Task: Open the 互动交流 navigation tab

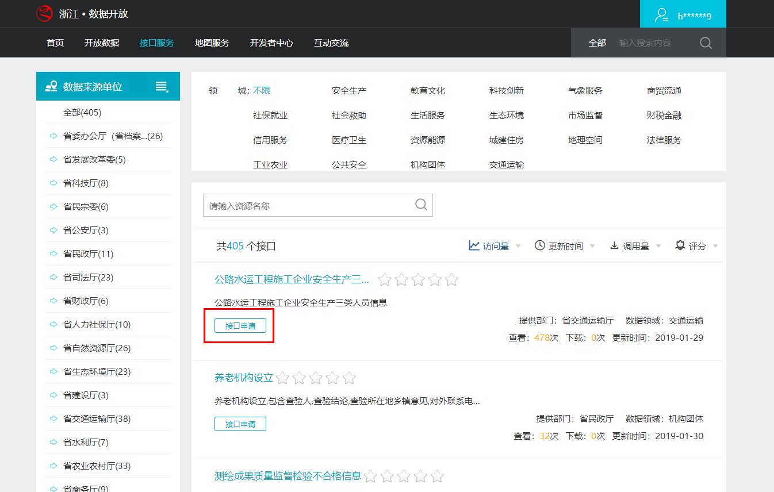Action: 331,43
